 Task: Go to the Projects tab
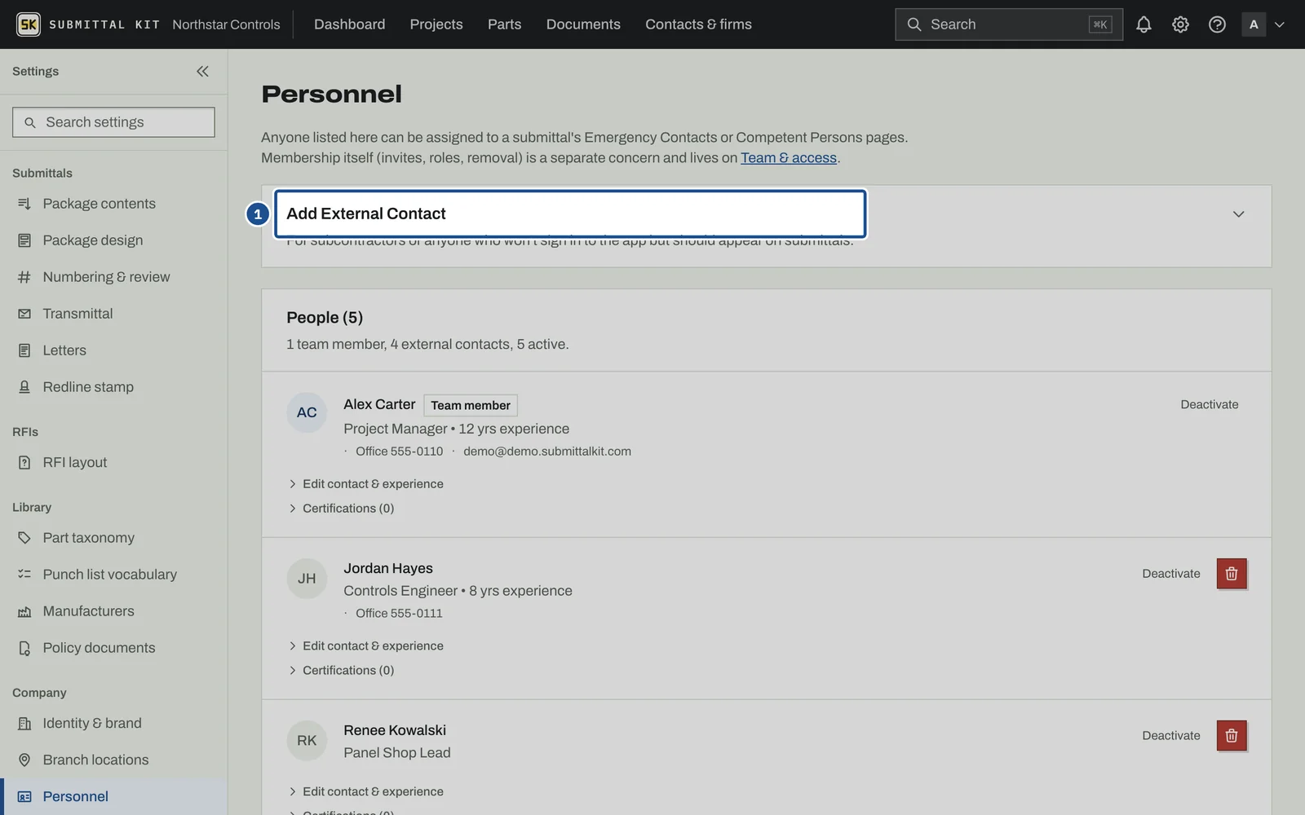pos(436,24)
